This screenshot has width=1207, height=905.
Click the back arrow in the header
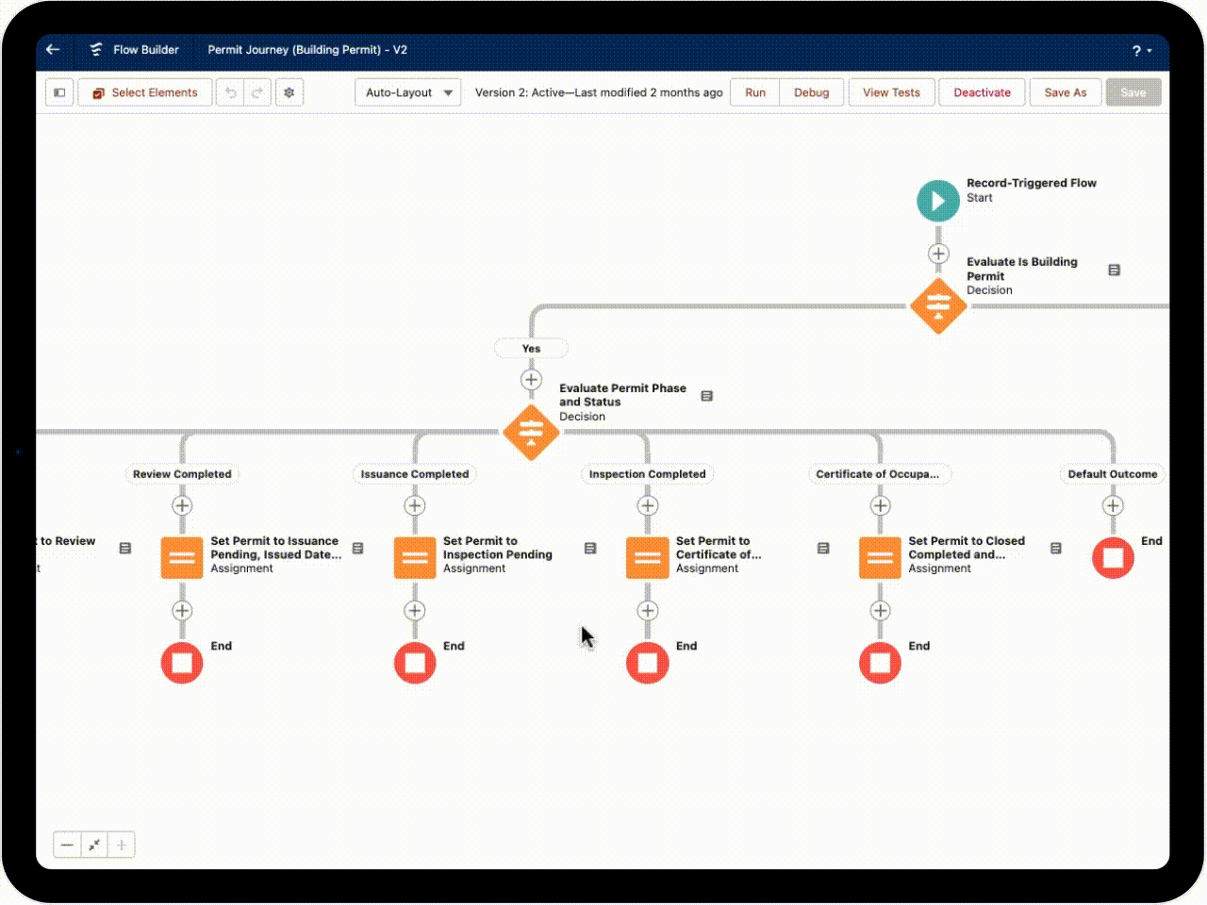point(53,50)
